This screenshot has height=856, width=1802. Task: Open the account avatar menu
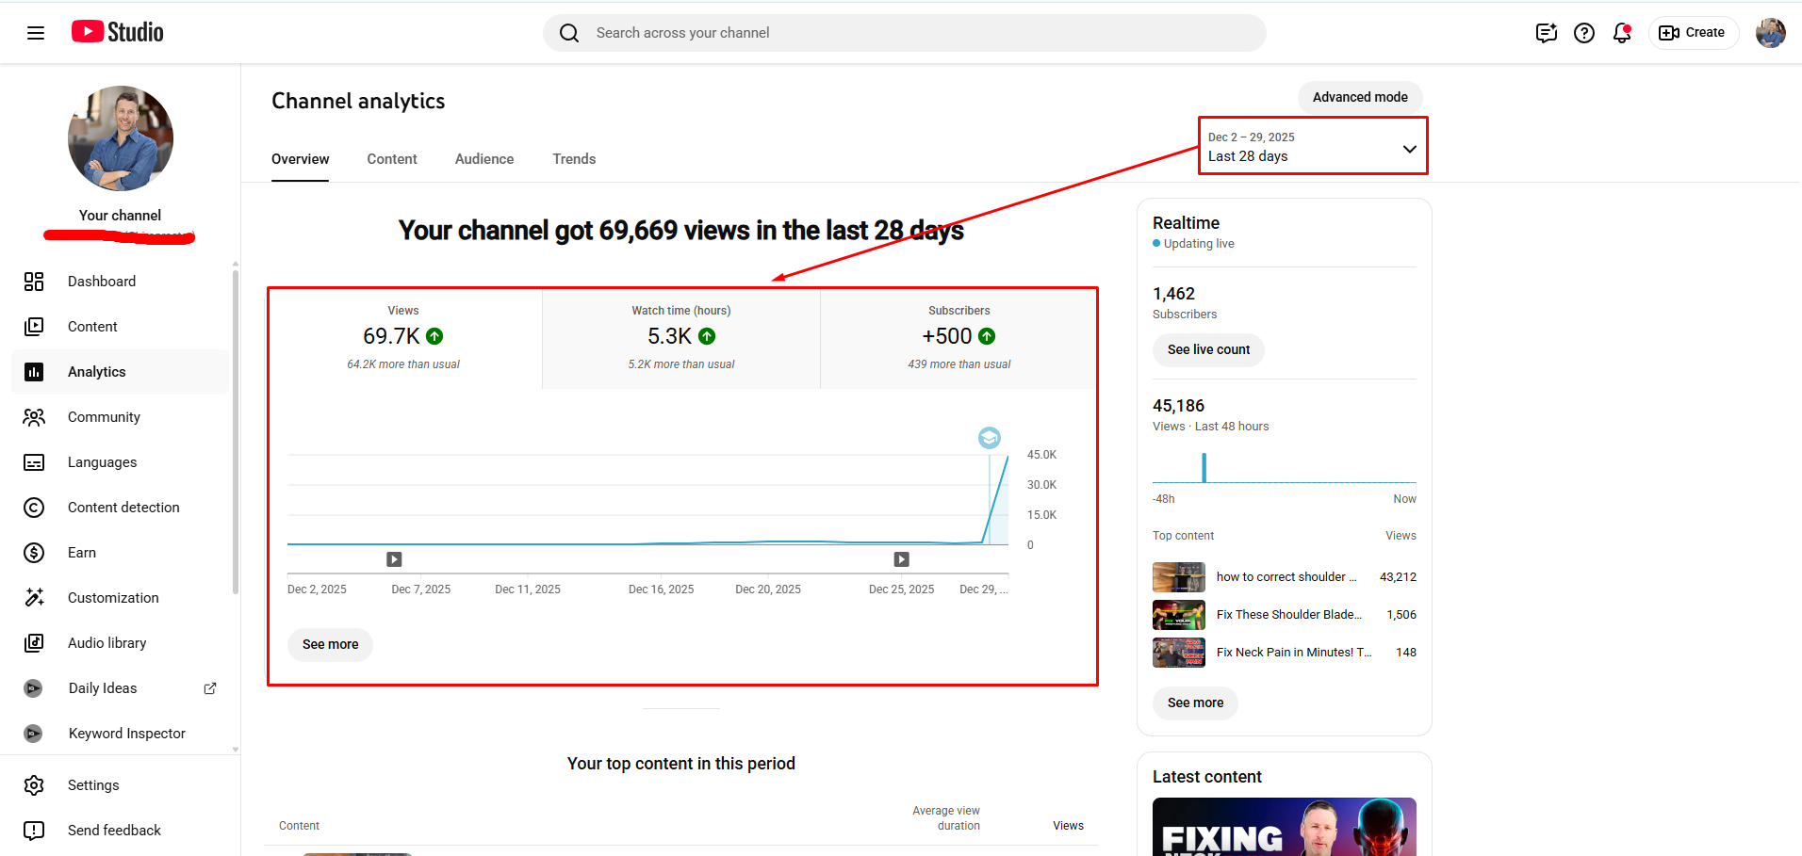pyautogui.click(x=1770, y=33)
